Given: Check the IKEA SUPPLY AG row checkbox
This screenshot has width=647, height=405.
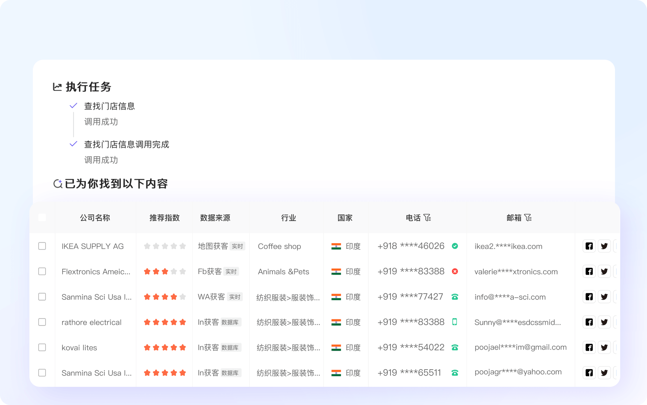Looking at the screenshot, I should coord(42,246).
